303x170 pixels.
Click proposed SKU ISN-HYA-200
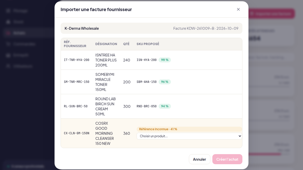[x=146, y=60]
